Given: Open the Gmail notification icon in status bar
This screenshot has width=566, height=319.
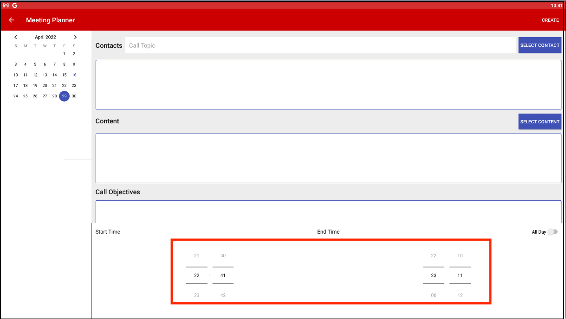Looking at the screenshot, I should [6, 6].
